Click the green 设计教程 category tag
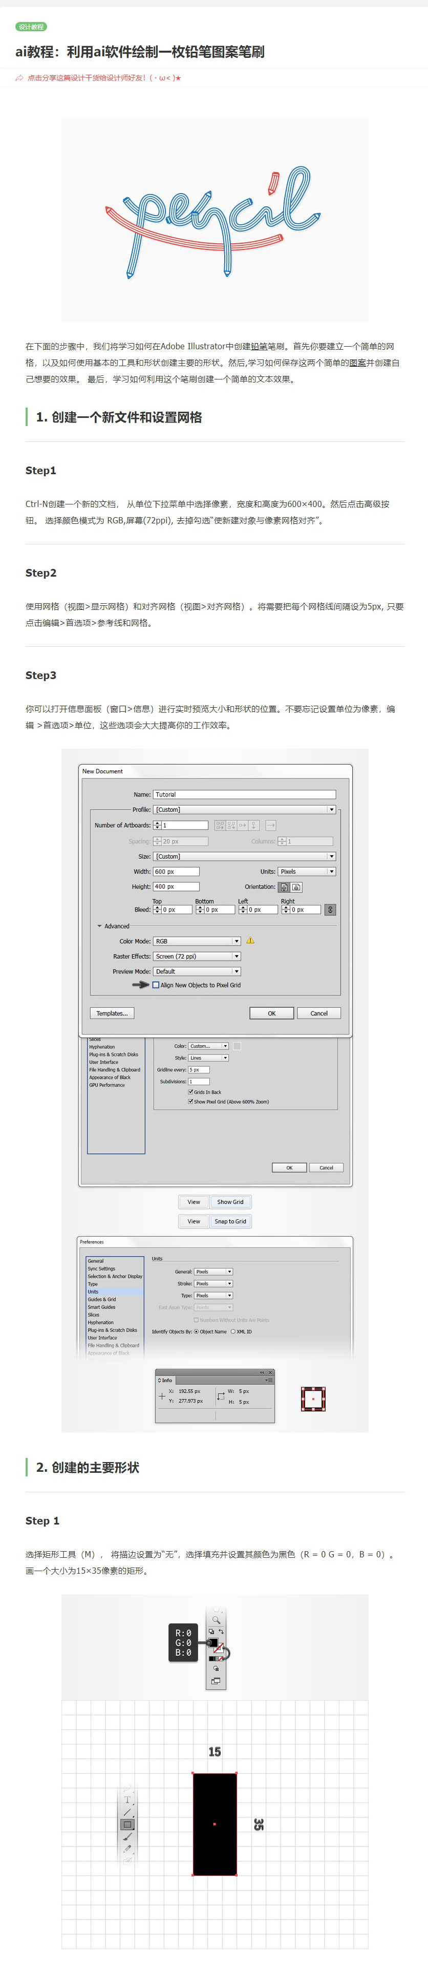The image size is (428, 1968). pyautogui.click(x=31, y=27)
